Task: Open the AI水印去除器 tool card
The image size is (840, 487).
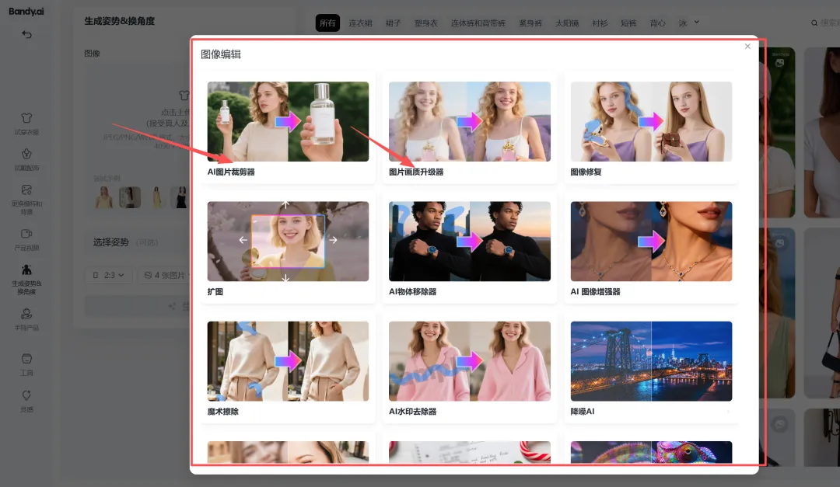Action: tap(469, 369)
